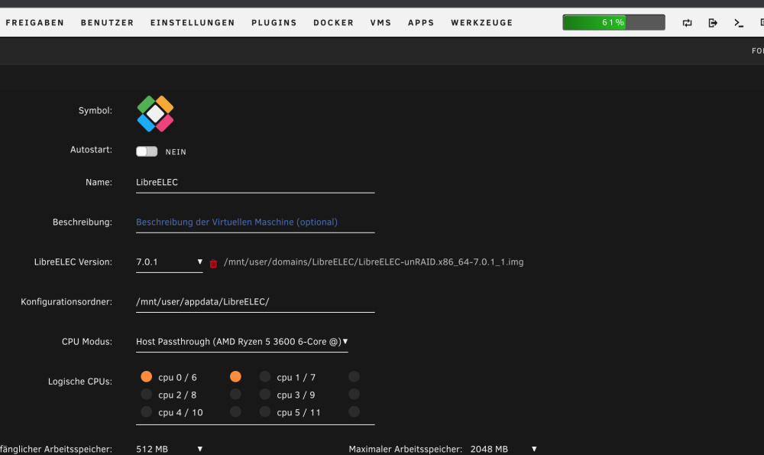
Task: Toggle the checkbox right of 'cpu 4 / 10'
Action: click(235, 411)
